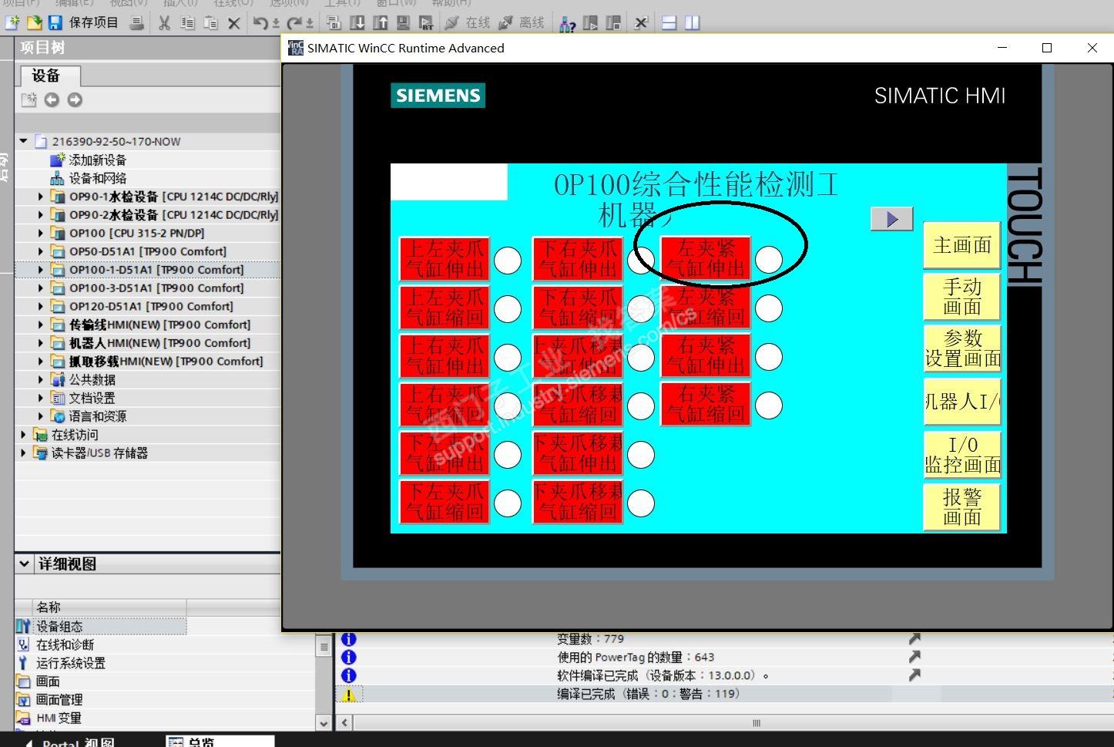Collapse the 216390-92-50~170-NOW project node
Screen dimensions: 1114x747
pos(23,141)
